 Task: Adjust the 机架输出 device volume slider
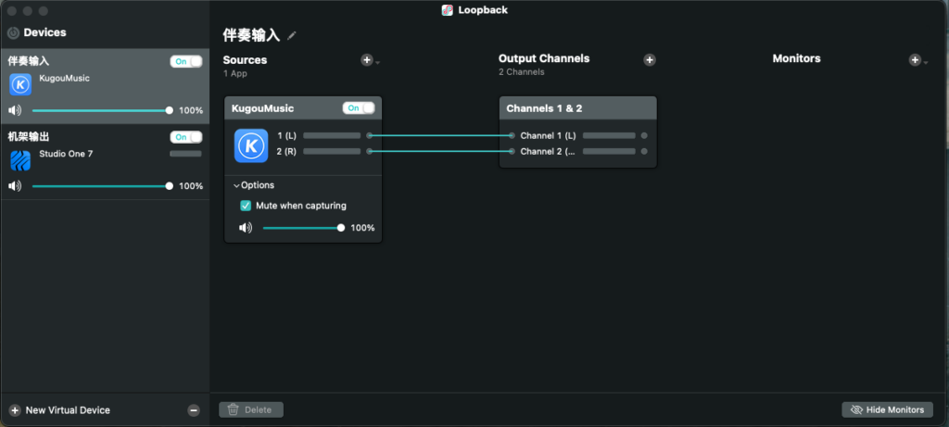pyautogui.click(x=101, y=185)
